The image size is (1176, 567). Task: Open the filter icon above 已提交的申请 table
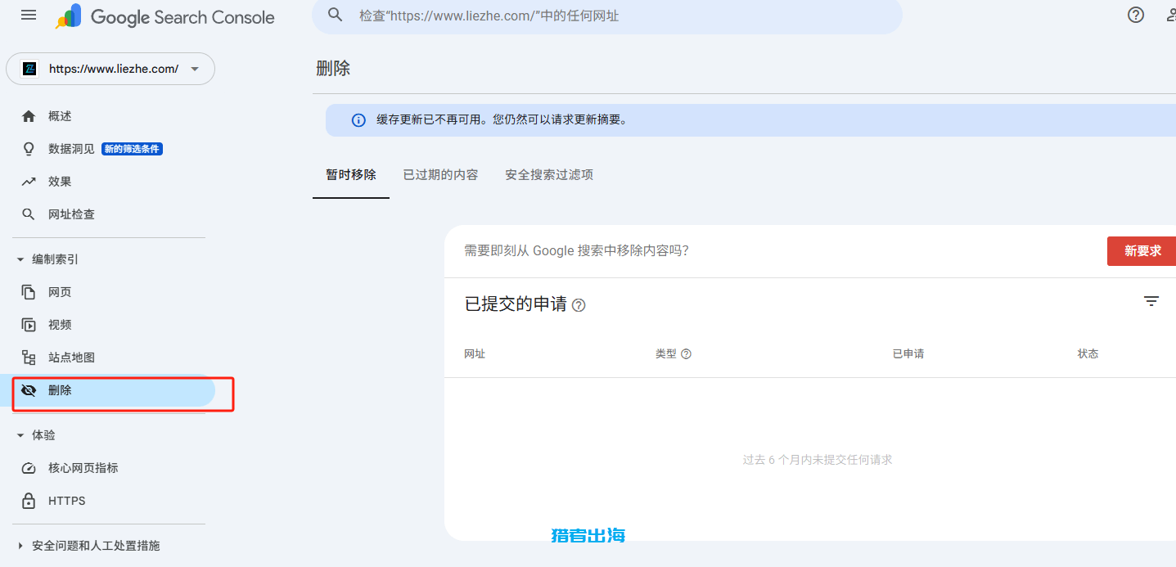tap(1151, 301)
